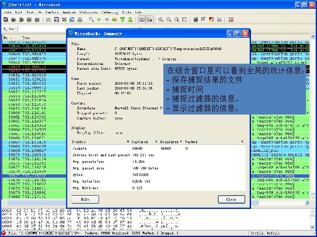317x237 pixels.
Task: Click the Displayed column header
Action: (x=169, y=142)
